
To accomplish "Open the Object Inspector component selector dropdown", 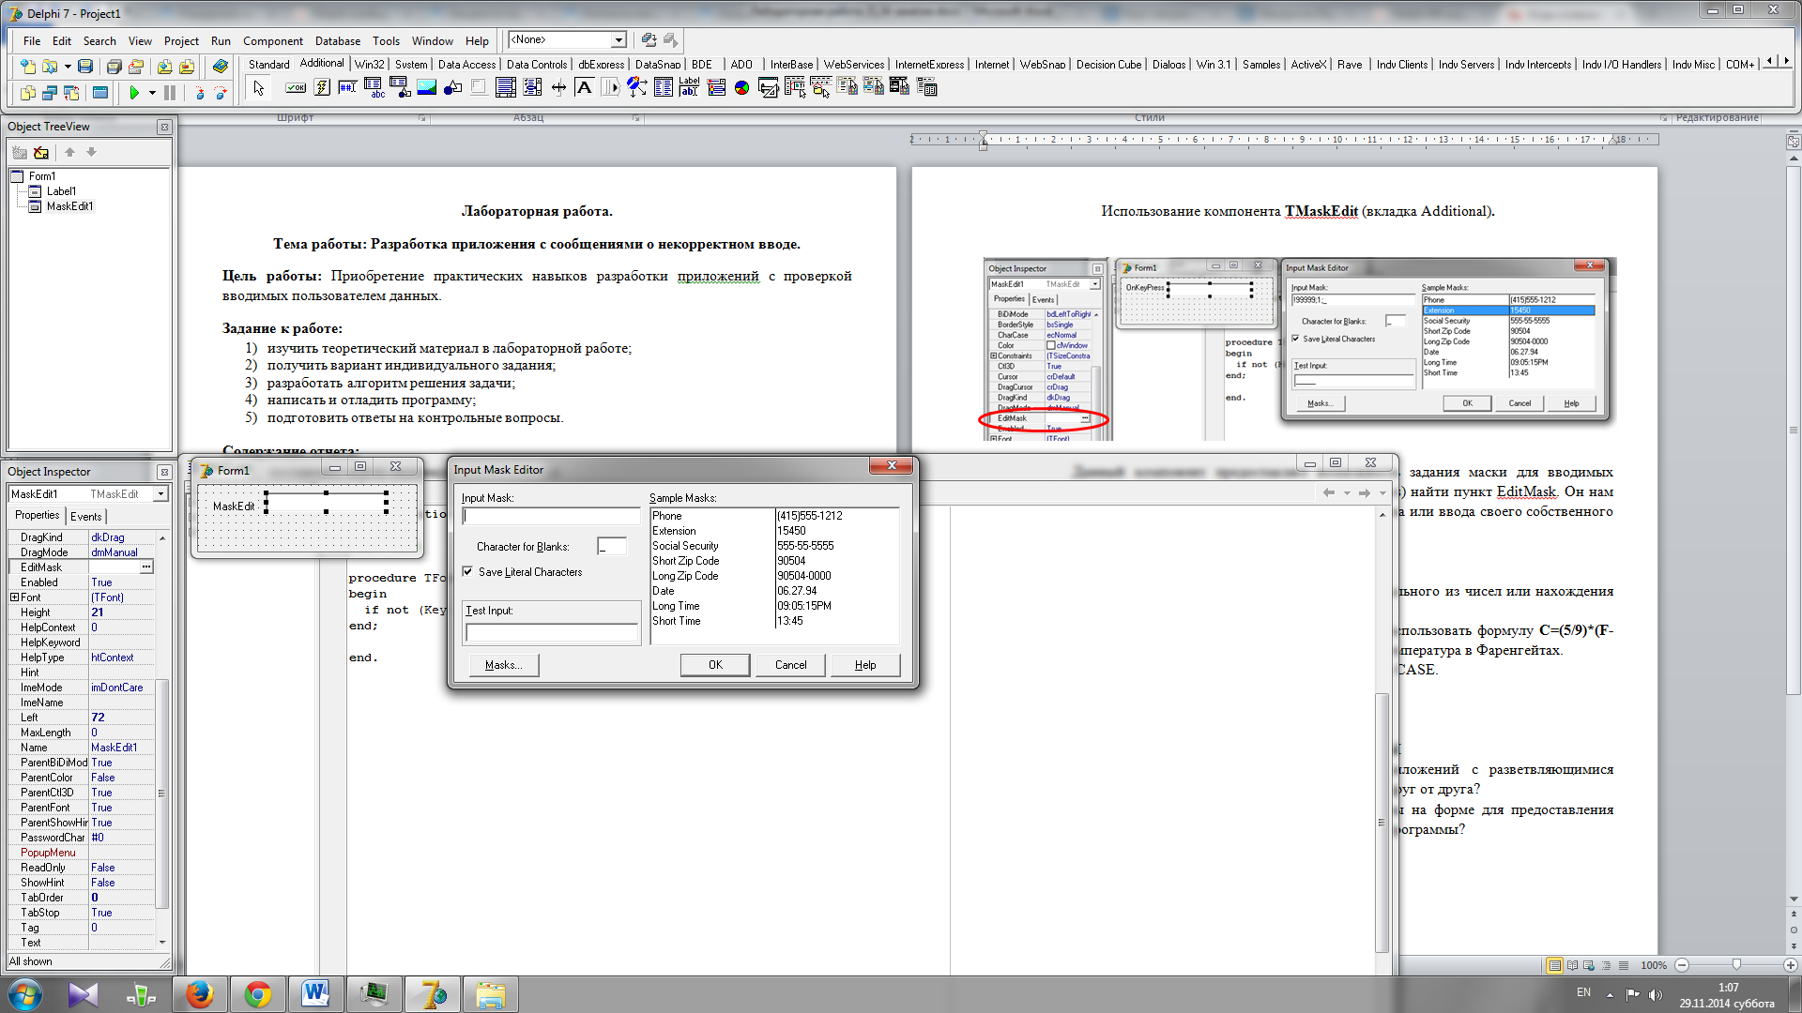I will 160,494.
